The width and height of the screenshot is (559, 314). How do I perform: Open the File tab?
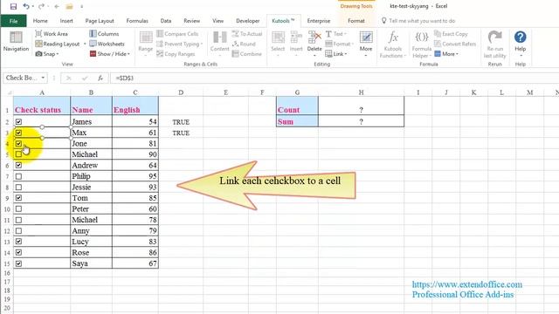(x=14, y=21)
